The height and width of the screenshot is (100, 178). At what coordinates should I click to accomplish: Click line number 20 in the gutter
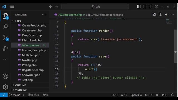57,78
